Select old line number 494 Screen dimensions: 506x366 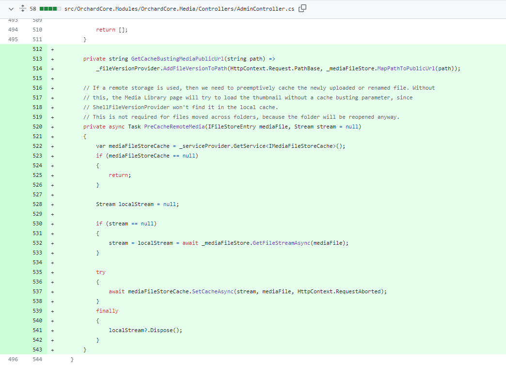(13, 30)
